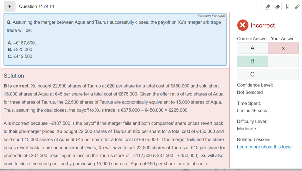Image resolution: width=302 pixels, height=171 pixels.
Task: Click the Confidence Level 'Not Selected' value
Action: tap(250, 92)
